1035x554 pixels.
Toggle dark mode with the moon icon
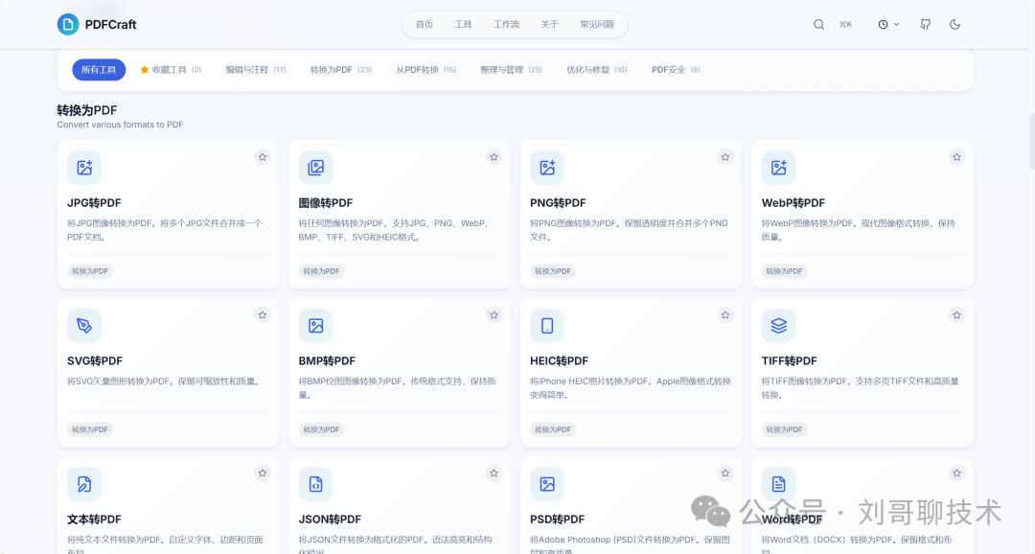pyautogui.click(x=954, y=24)
